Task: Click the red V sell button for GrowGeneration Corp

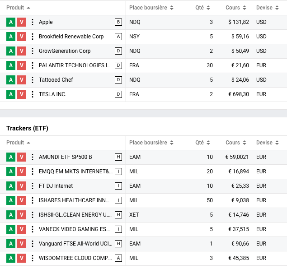Action: coord(21,51)
